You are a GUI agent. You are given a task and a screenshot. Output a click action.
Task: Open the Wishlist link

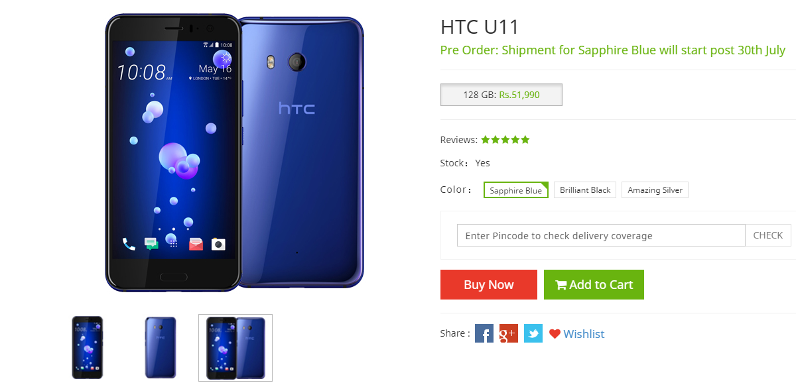tap(584, 334)
